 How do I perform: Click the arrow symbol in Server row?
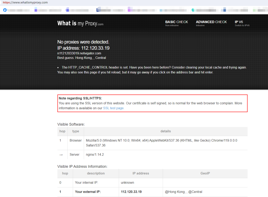pos(61,155)
